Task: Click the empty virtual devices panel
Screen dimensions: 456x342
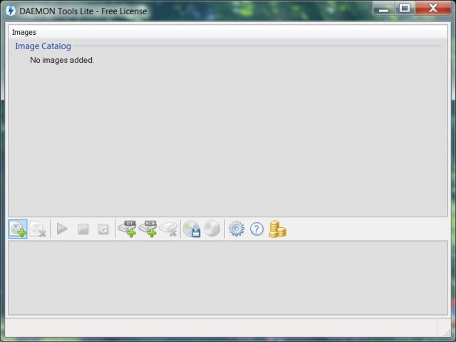Action: 227,278
